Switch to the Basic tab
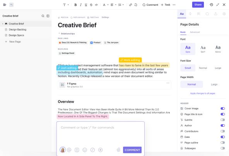 point(183,32)
